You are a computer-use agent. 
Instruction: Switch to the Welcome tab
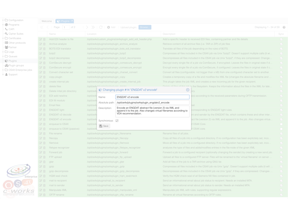pyautogui.click(x=46, y=21)
